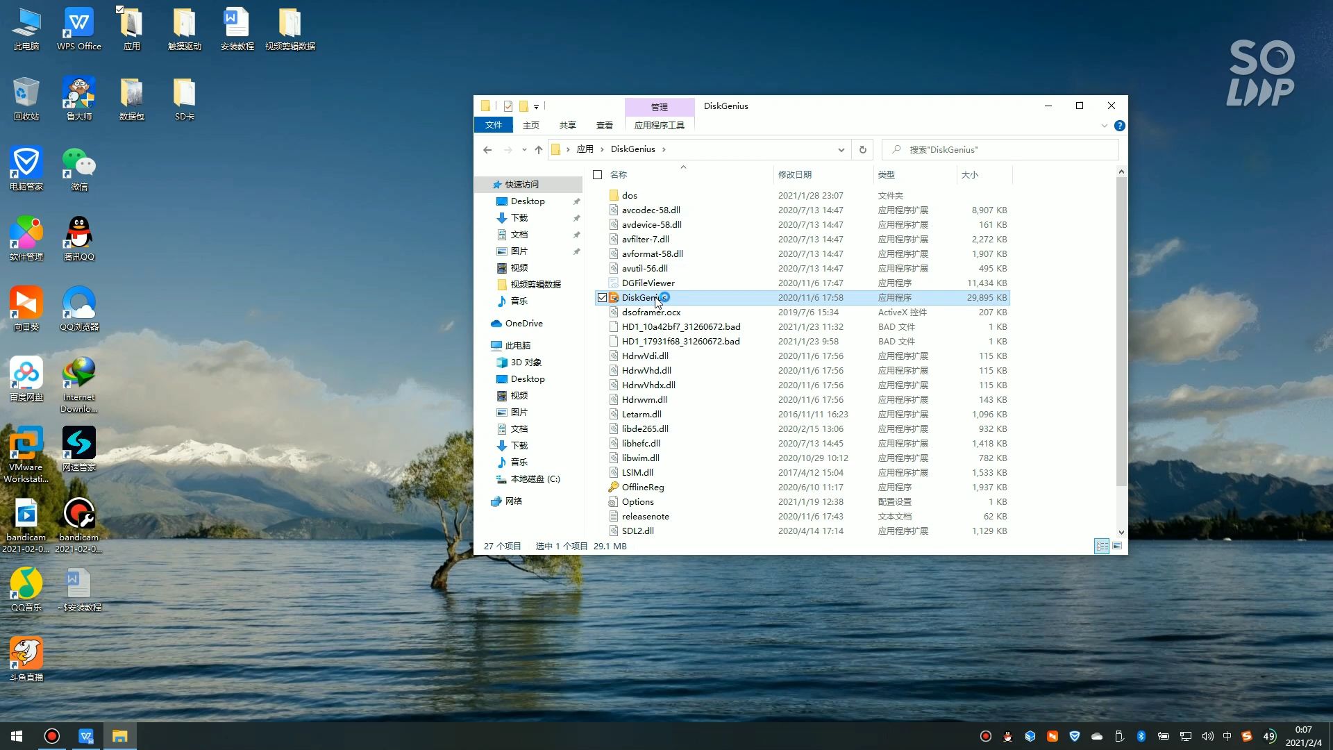The width and height of the screenshot is (1333, 750).
Task: Open 电脑管家 desktop shortcut
Action: [26, 169]
